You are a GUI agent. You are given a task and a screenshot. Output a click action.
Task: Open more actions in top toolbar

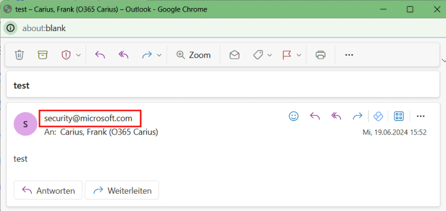[x=349, y=55]
